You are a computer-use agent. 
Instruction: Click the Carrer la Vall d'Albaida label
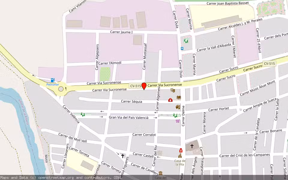214,48
